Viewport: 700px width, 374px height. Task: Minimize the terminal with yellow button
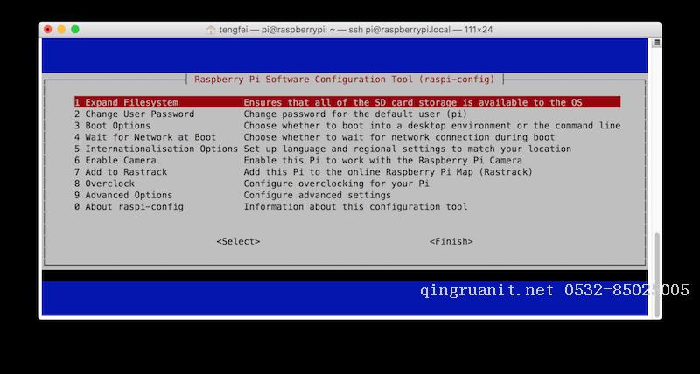[x=61, y=30]
